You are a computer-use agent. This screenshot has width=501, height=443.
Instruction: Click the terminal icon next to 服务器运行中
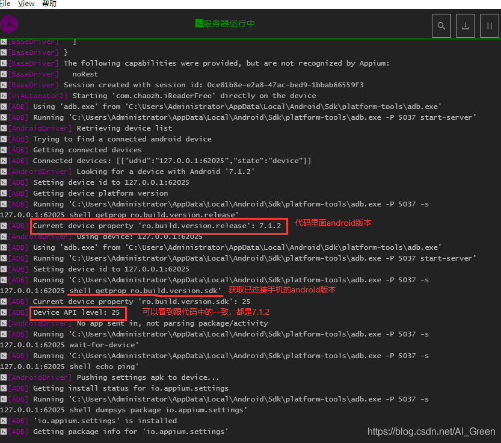[198, 23]
